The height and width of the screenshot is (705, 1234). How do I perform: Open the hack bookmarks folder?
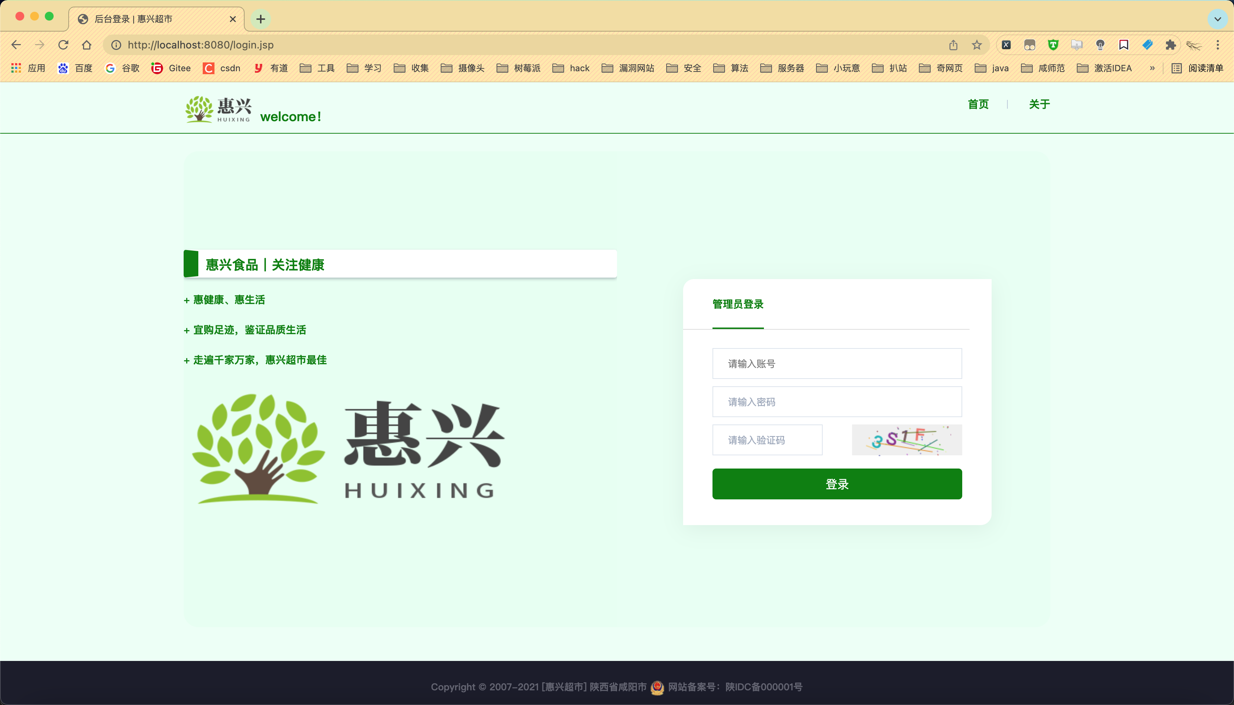571,68
